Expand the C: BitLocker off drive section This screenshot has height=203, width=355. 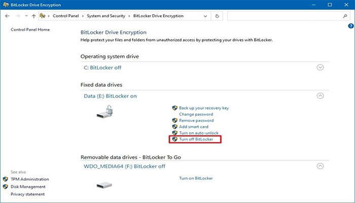pyautogui.click(x=320, y=67)
